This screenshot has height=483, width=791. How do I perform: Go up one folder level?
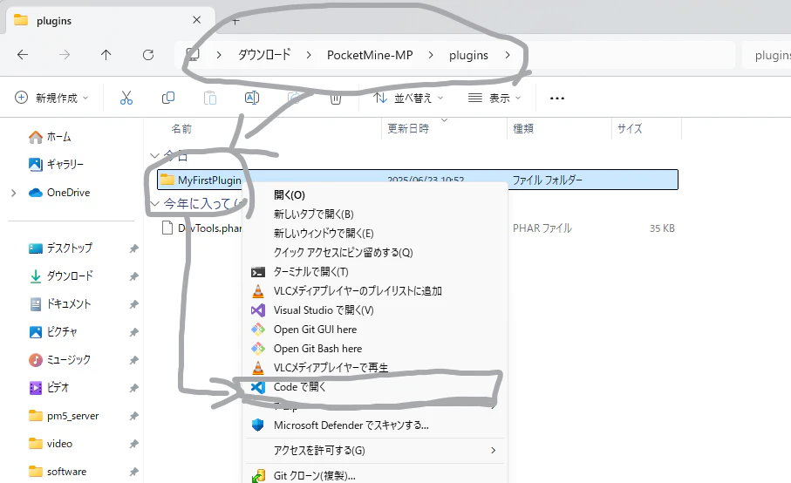coord(106,54)
